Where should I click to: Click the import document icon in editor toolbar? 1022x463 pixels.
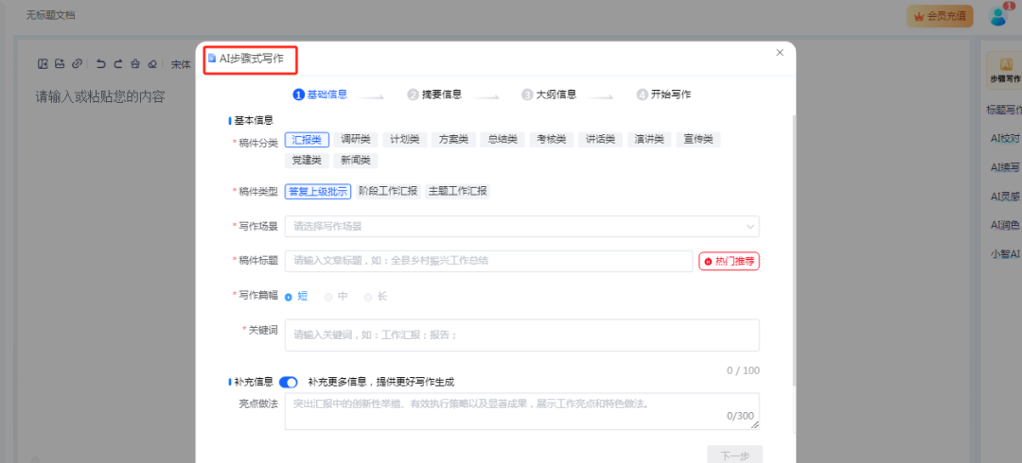click(x=43, y=64)
